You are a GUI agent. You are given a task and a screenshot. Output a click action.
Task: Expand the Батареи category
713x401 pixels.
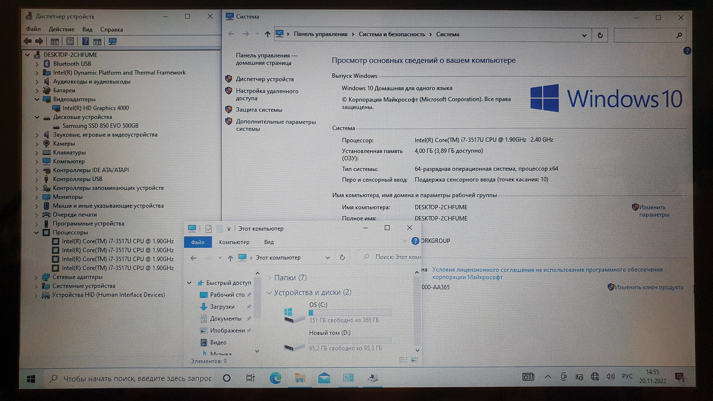click(37, 91)
